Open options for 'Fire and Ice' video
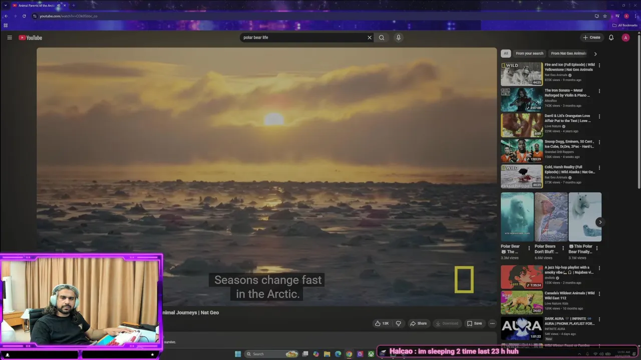The width and height of the screenshot is (641, 360). [599, 65]
